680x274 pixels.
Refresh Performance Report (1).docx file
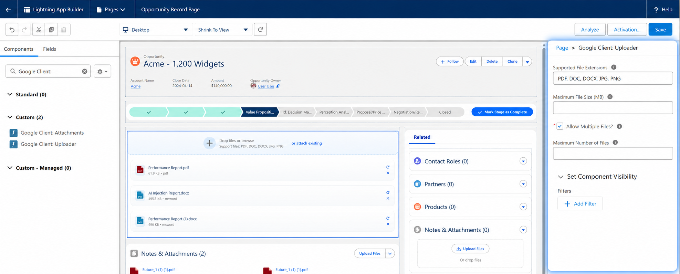click(388, 218)
